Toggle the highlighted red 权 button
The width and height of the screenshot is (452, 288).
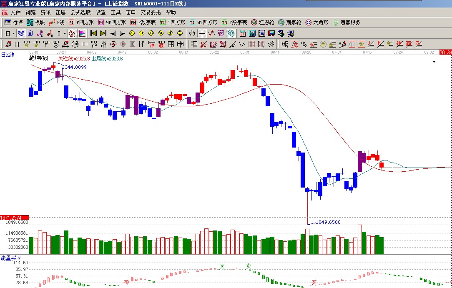(x=72, y=33)
